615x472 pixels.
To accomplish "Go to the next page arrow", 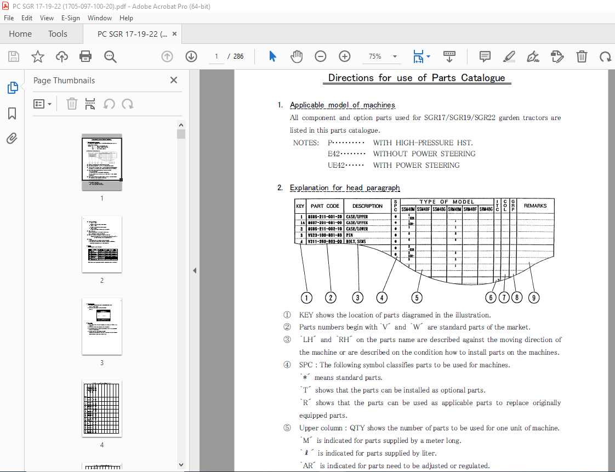I will 191,56.
